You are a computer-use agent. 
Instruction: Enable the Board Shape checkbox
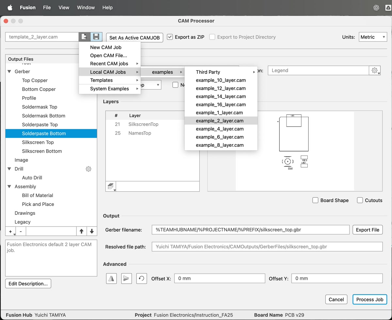[315, 200]
